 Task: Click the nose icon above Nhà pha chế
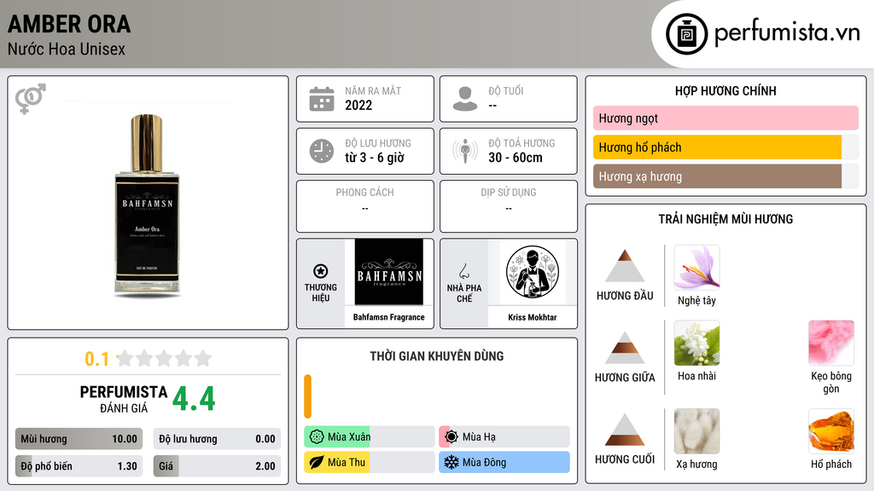(463, 271)
